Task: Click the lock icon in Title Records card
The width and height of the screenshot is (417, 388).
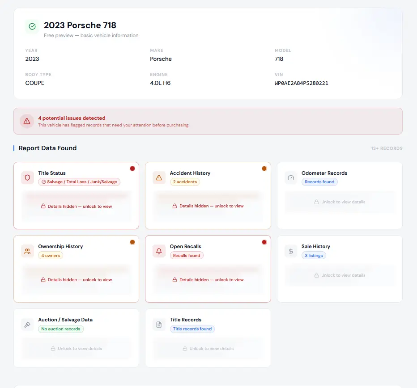Action: point(185,348)
